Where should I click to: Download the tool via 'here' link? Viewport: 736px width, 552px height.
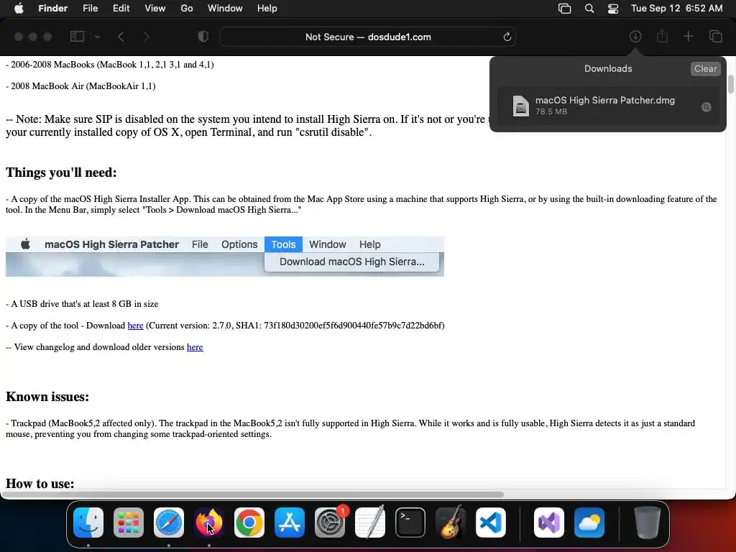pos(135,326)
